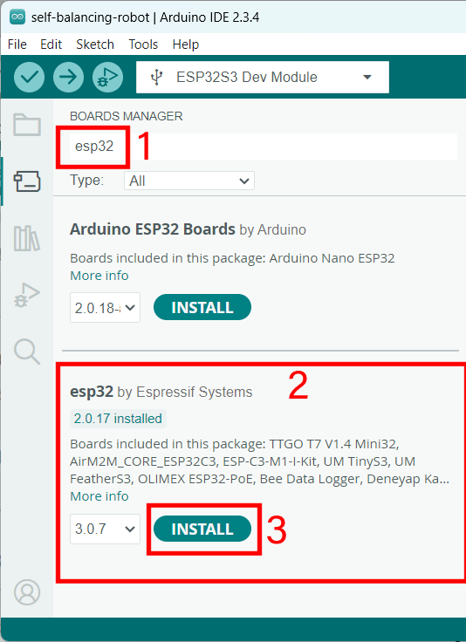Install esp32 by Espressif Systems version 3.0.7

(x=202, y=529)
